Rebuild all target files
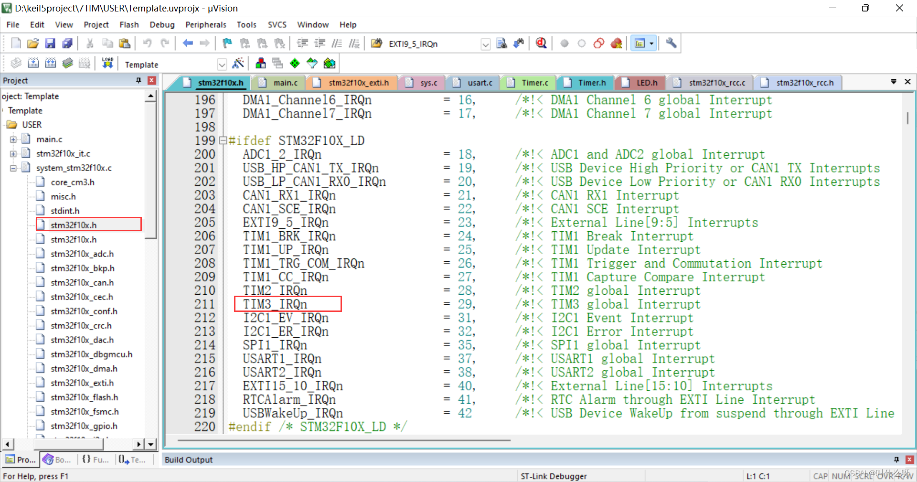The height and width of the screenshot is (482, 917). [50, 63]
